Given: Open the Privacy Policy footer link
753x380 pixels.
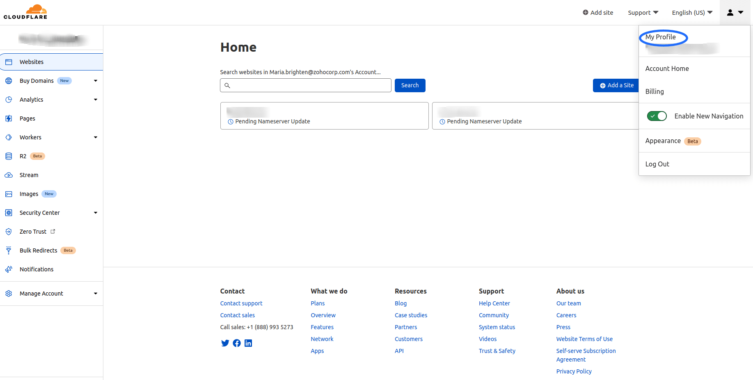Looking at the screenshot, I should (574, 371).
